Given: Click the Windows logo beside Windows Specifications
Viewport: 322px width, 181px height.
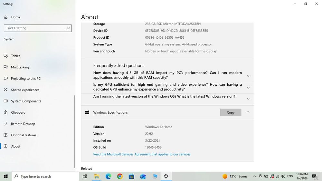Looking at the screenshot, I should point(87,112).
